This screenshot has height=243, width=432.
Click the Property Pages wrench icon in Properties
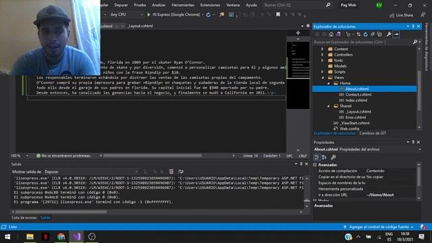click(x=333, y=157)
